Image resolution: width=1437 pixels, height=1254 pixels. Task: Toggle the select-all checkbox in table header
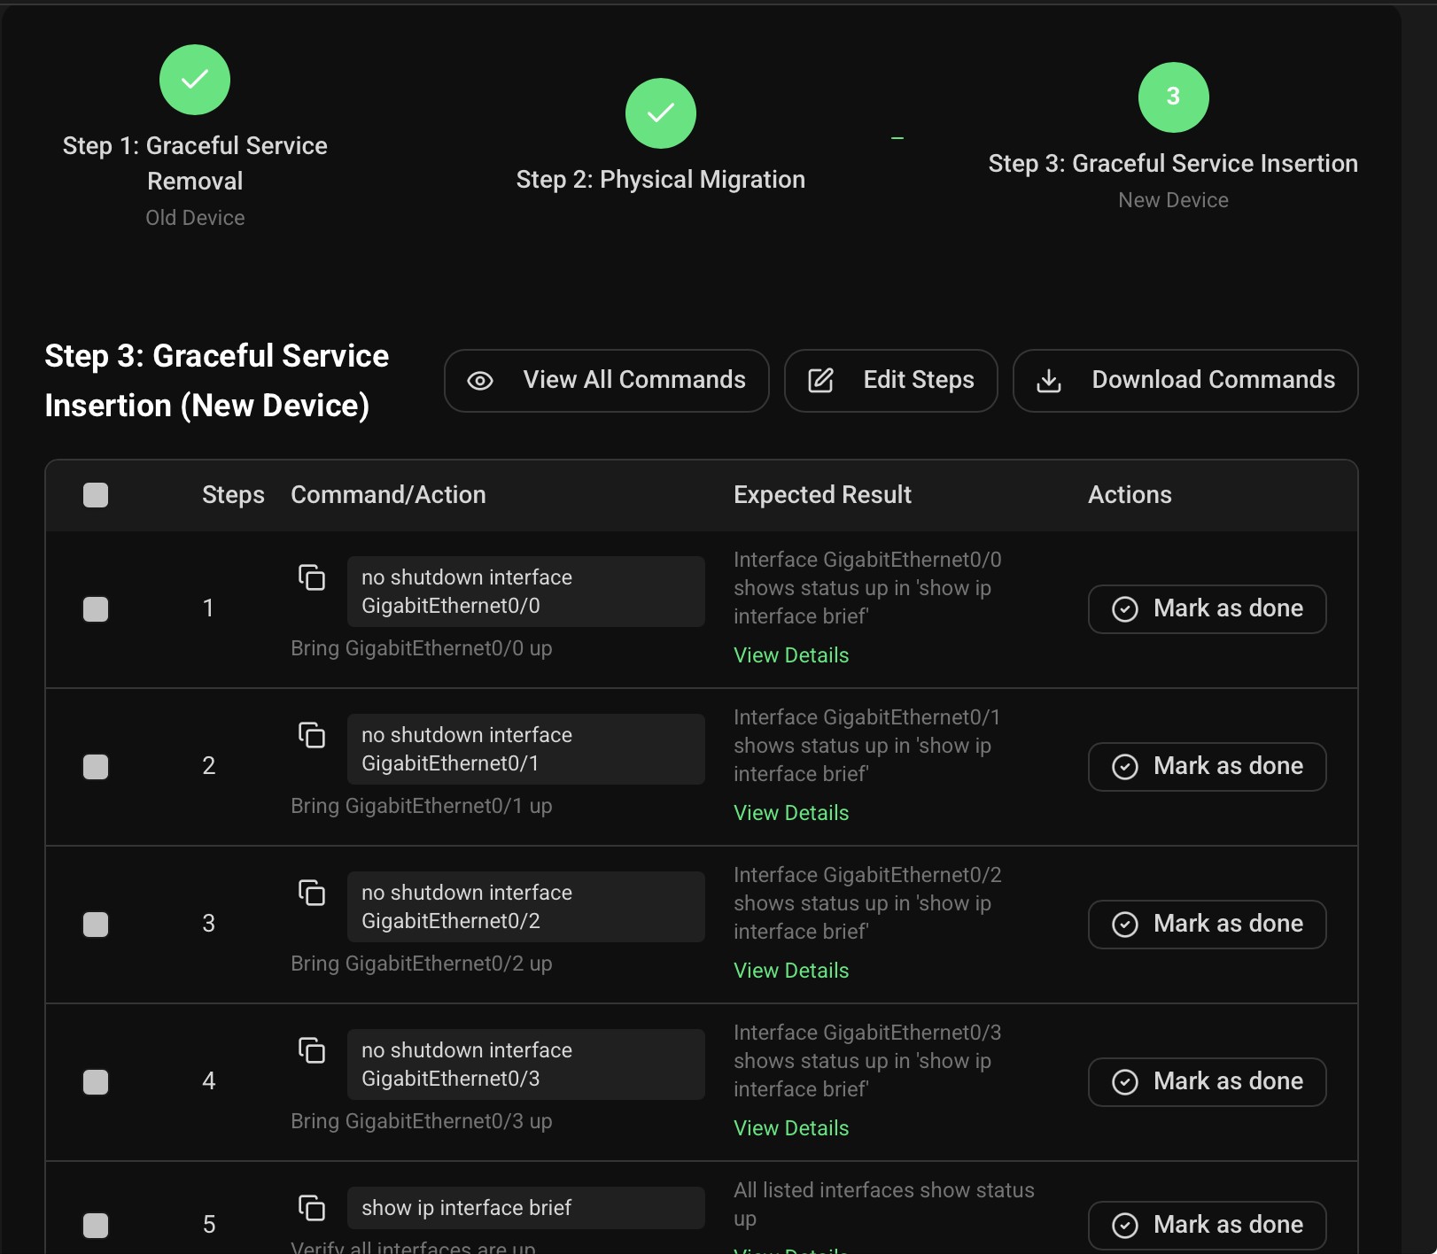tap(96, 495)
